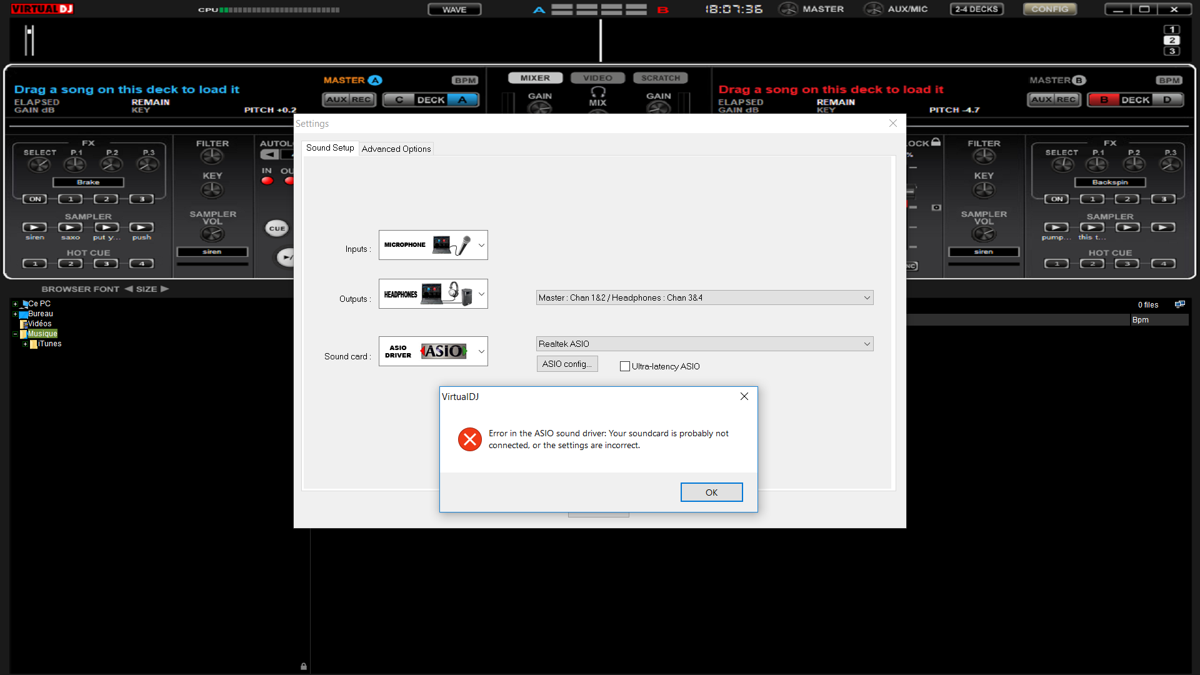Image resolution: width=1200 pixels, height=675 pixels.
Task: Expand the Realtek ASIO device dropdown
Action: 704,344
